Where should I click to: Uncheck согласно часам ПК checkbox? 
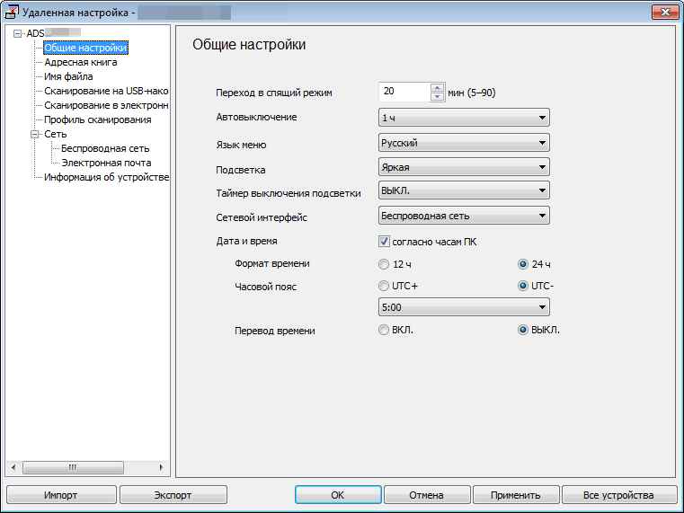click(x=384, y=242)
